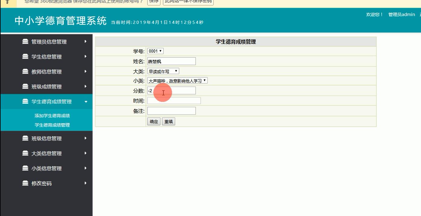Click the 重填 reset button
This screenshot has width=421, height=216.
coord(169,122)
